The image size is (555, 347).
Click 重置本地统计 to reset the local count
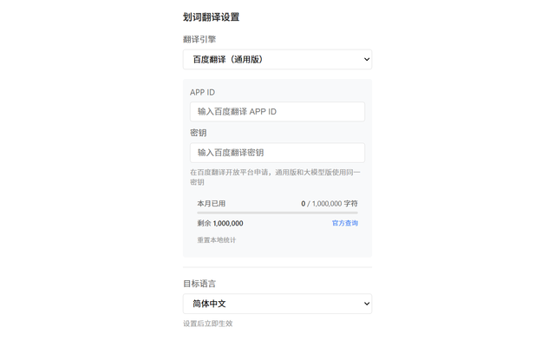tap(216, 240)
